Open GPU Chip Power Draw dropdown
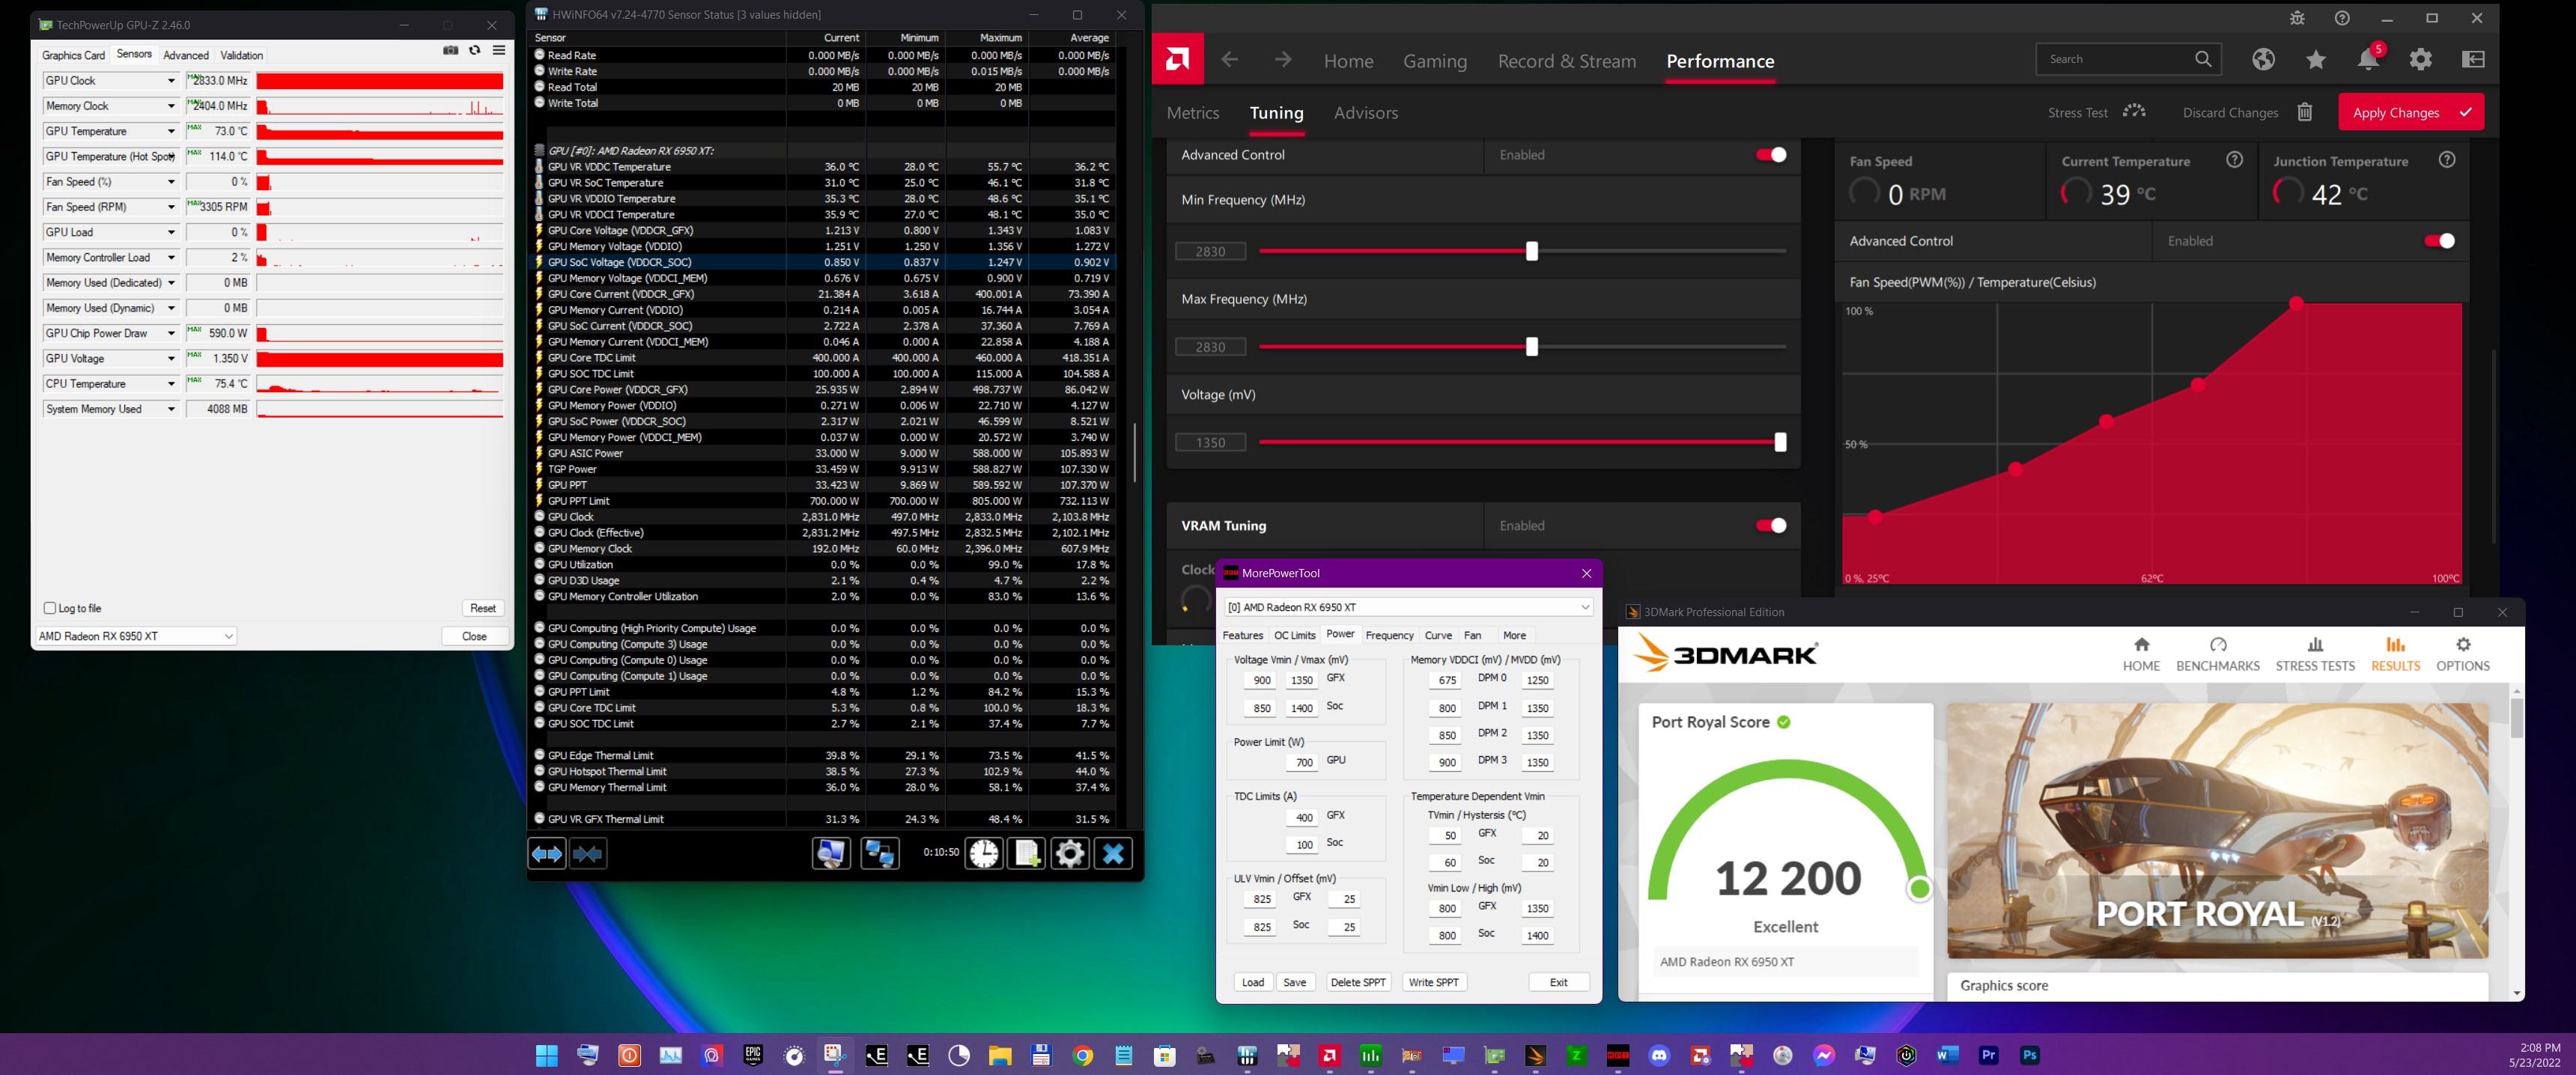 [171, 333]
